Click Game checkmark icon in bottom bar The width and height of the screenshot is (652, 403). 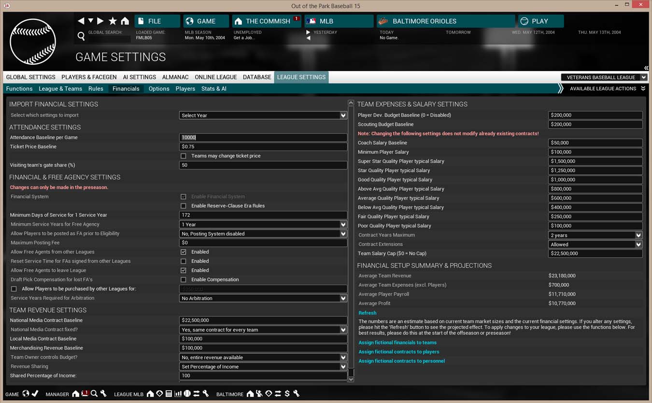35,394
